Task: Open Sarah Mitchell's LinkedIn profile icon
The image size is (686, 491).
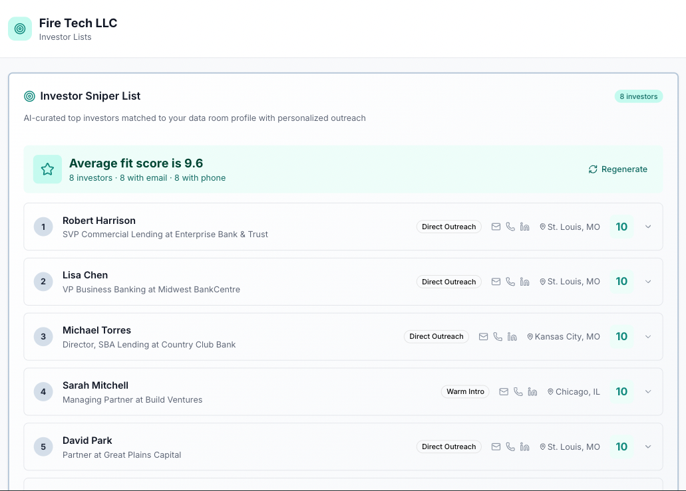Action: (x=532, y=392)
